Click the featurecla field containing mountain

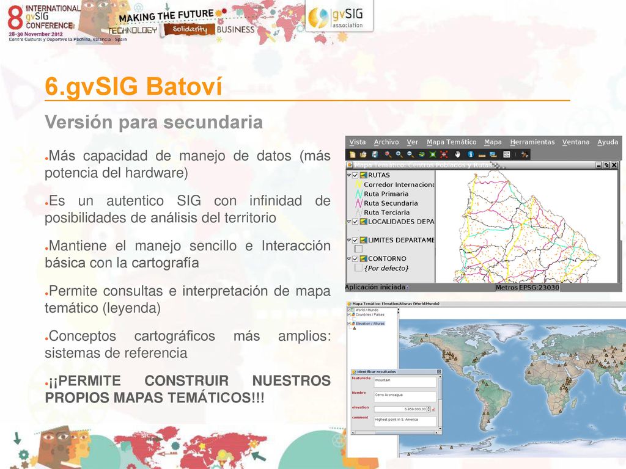click(405, 382)
